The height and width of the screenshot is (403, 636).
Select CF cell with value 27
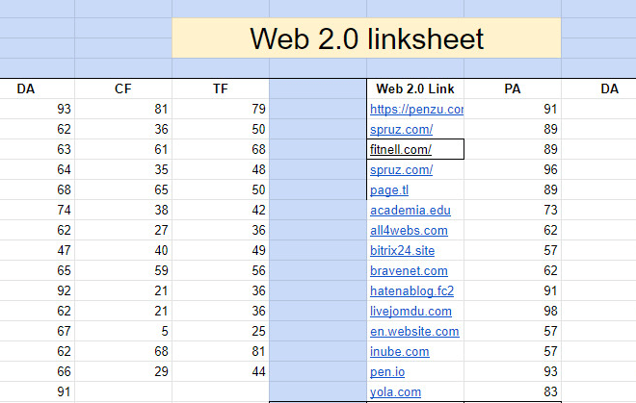[123, 231]
